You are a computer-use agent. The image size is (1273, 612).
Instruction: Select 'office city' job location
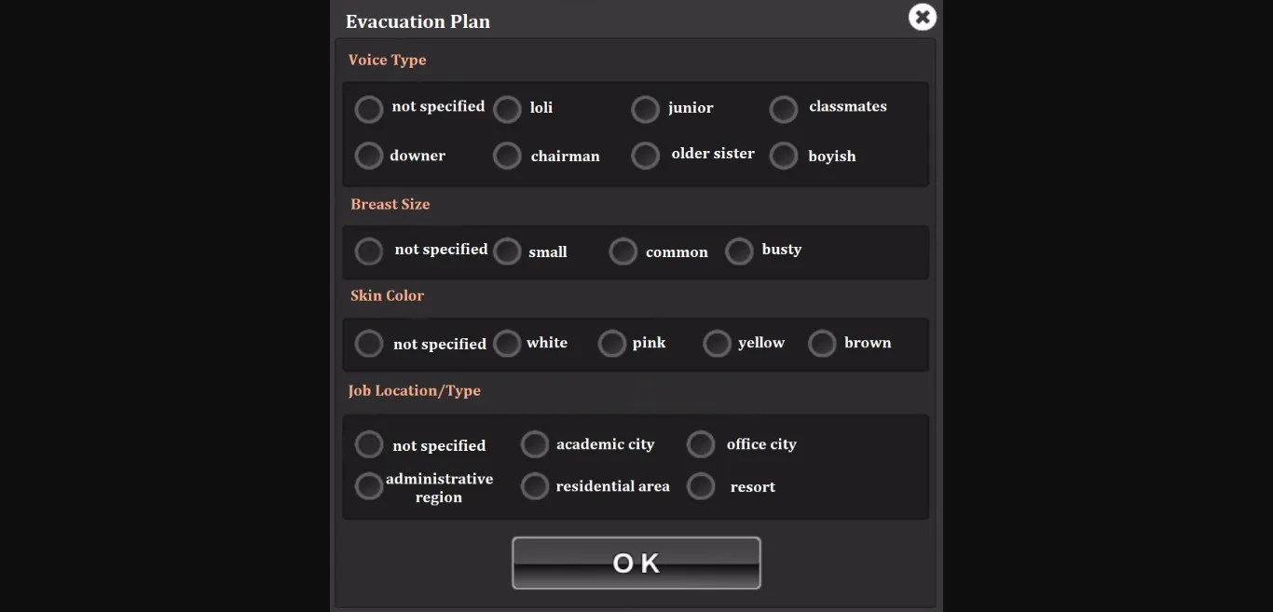click(701, 444)
